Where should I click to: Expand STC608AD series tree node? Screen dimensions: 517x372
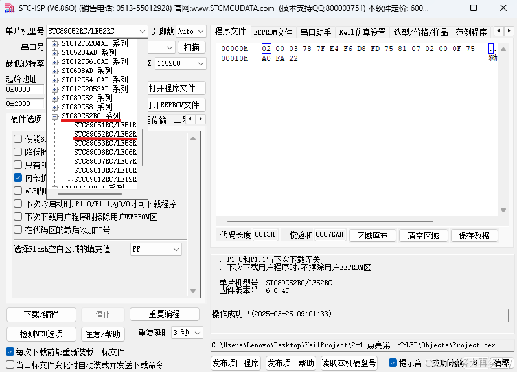[54, 71]
